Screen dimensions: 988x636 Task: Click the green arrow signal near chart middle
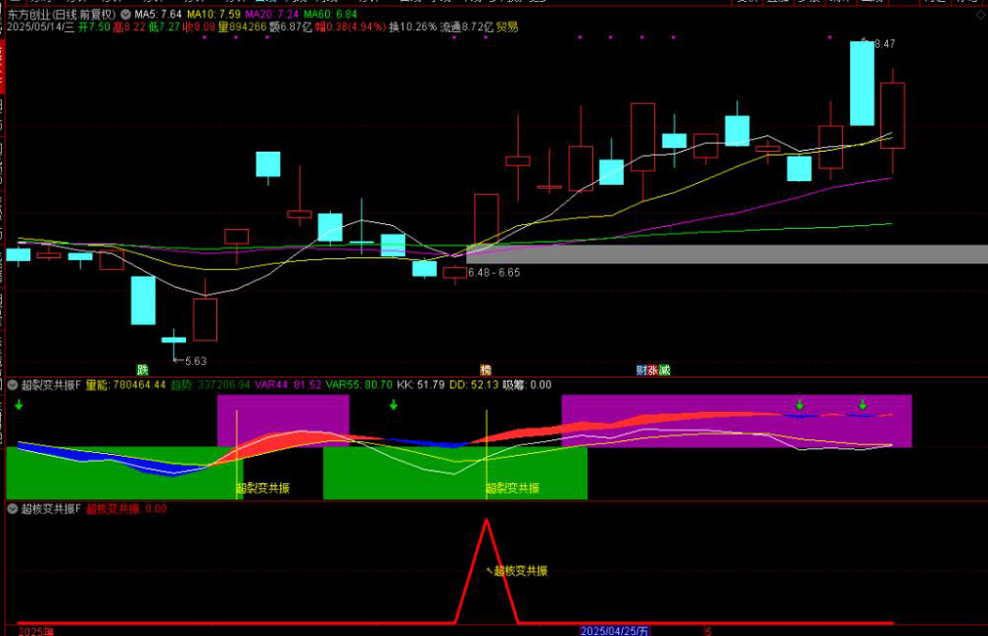tap(394, 405)
